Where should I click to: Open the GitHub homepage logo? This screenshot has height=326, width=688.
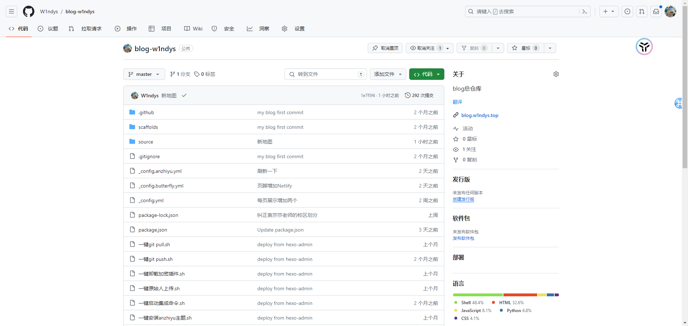(29, 11)
